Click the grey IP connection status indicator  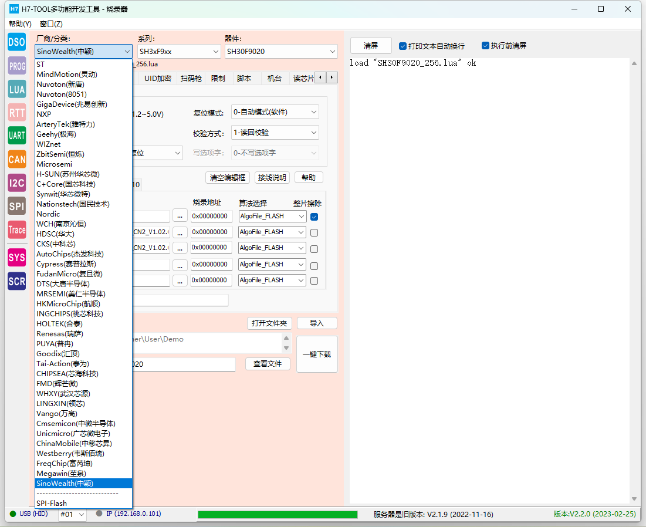[x=99, y=514]
